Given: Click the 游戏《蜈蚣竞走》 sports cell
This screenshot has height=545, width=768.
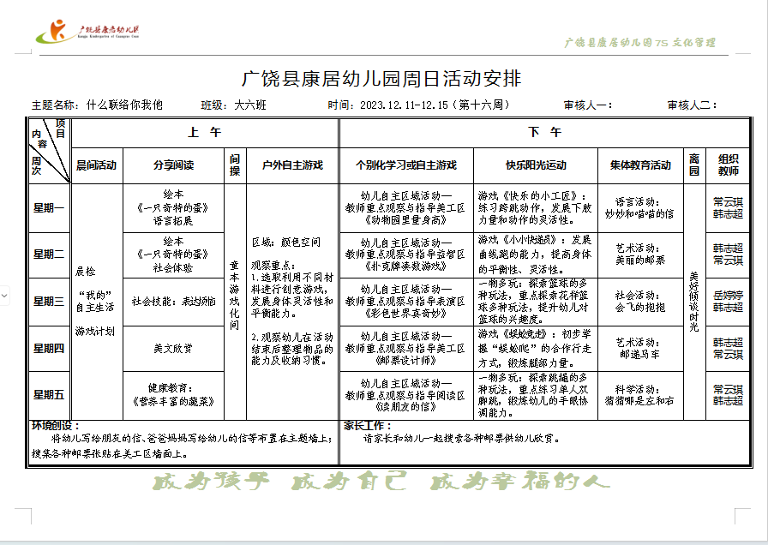Looking at the screenshot, I should (x=536, y=349).
